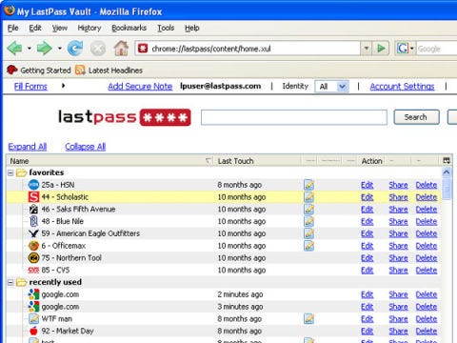
Task: Click Edit for 92 - Market Day
Action: click(368, 332)
